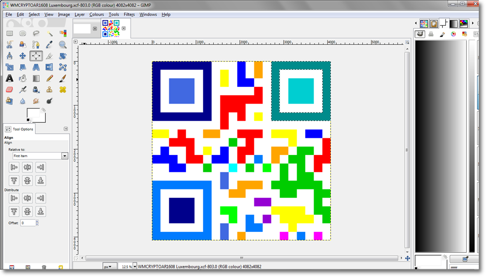Image resolution: width=486 pixels, height=277 pixels.
Task: Click the Offset input field
Action: tap(28, 223)
